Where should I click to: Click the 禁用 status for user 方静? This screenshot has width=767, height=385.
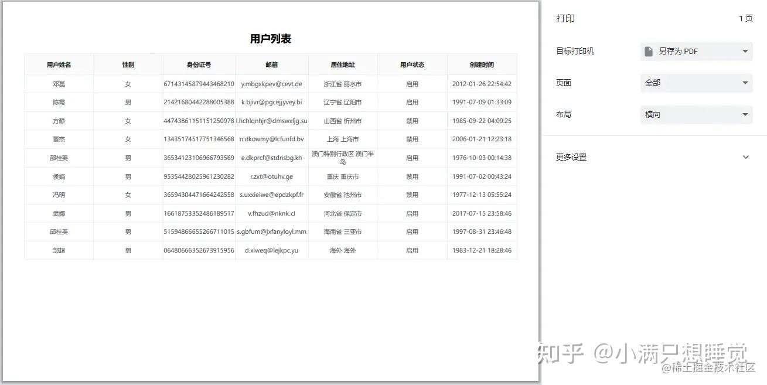[x=413, y=121]
